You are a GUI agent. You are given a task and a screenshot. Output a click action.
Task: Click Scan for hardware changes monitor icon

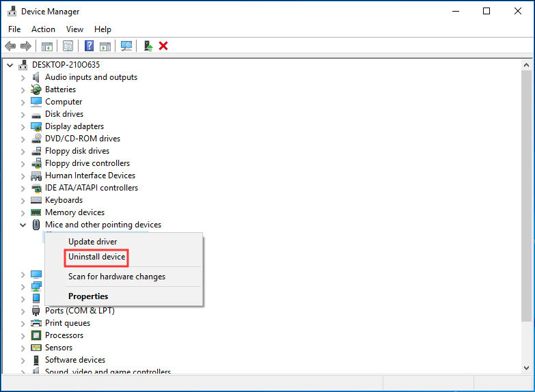coord(126,46)
